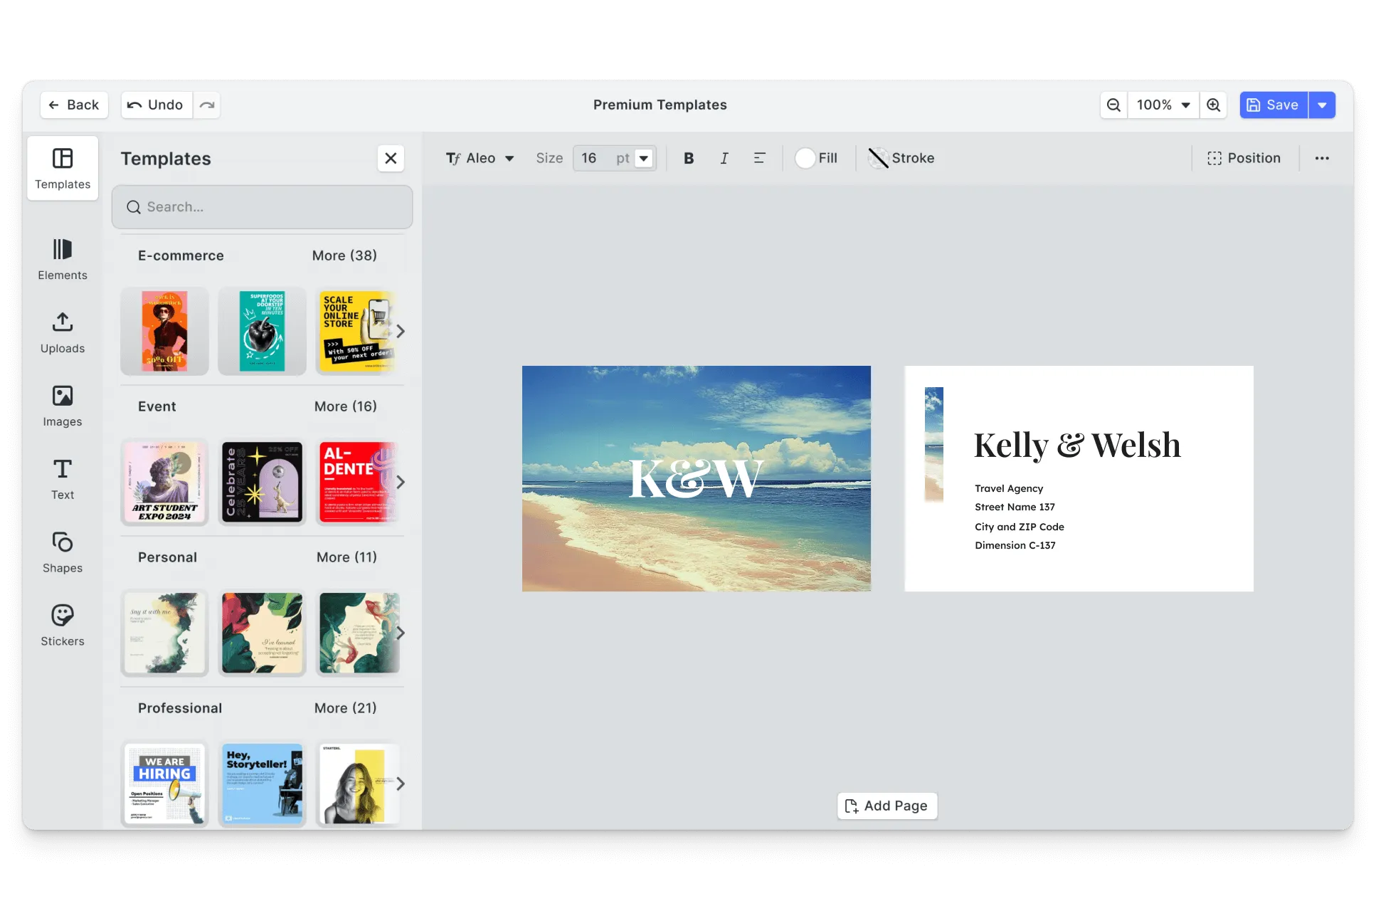The height and width of the screenshot is (911, 1376).
Task: Show more Professional templates (21)
Action: click(346, 708)
